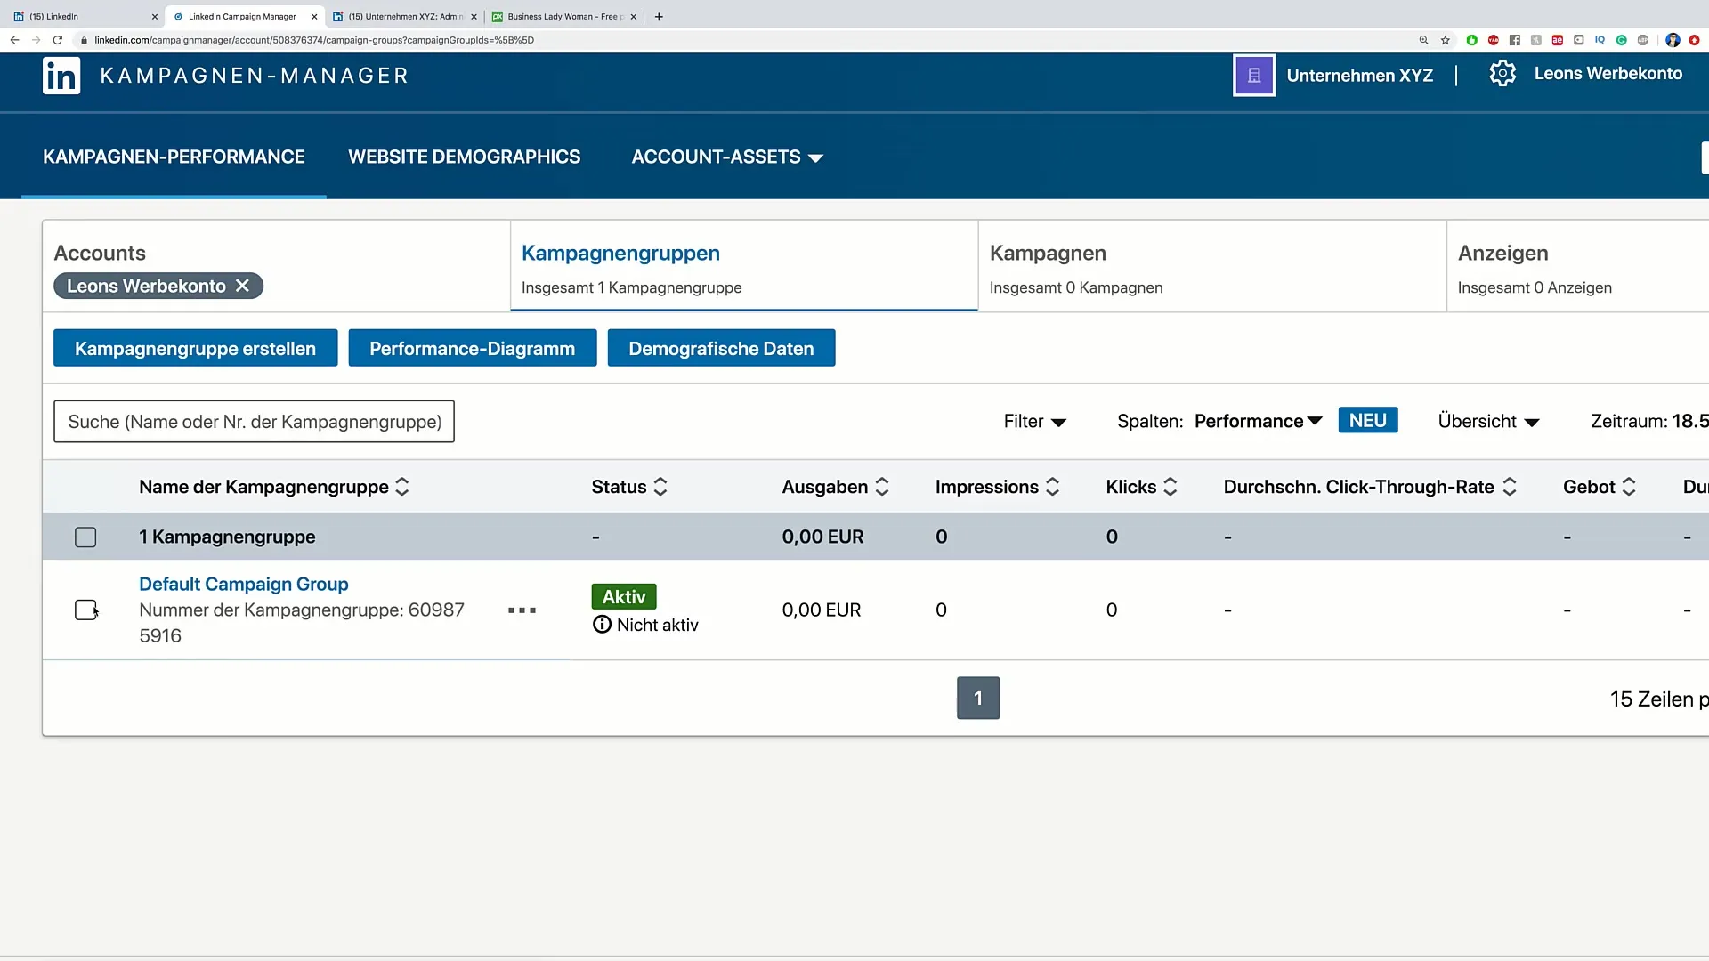The image size is (1709, 961).
Task: Switch to the (15) LinkedIn browser tab
Action: (x=85, y=16)
